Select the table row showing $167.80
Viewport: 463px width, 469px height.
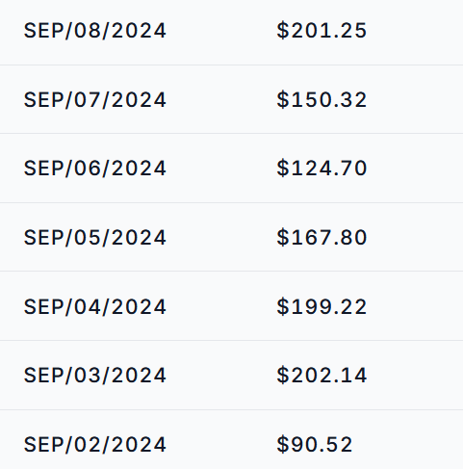231,237
